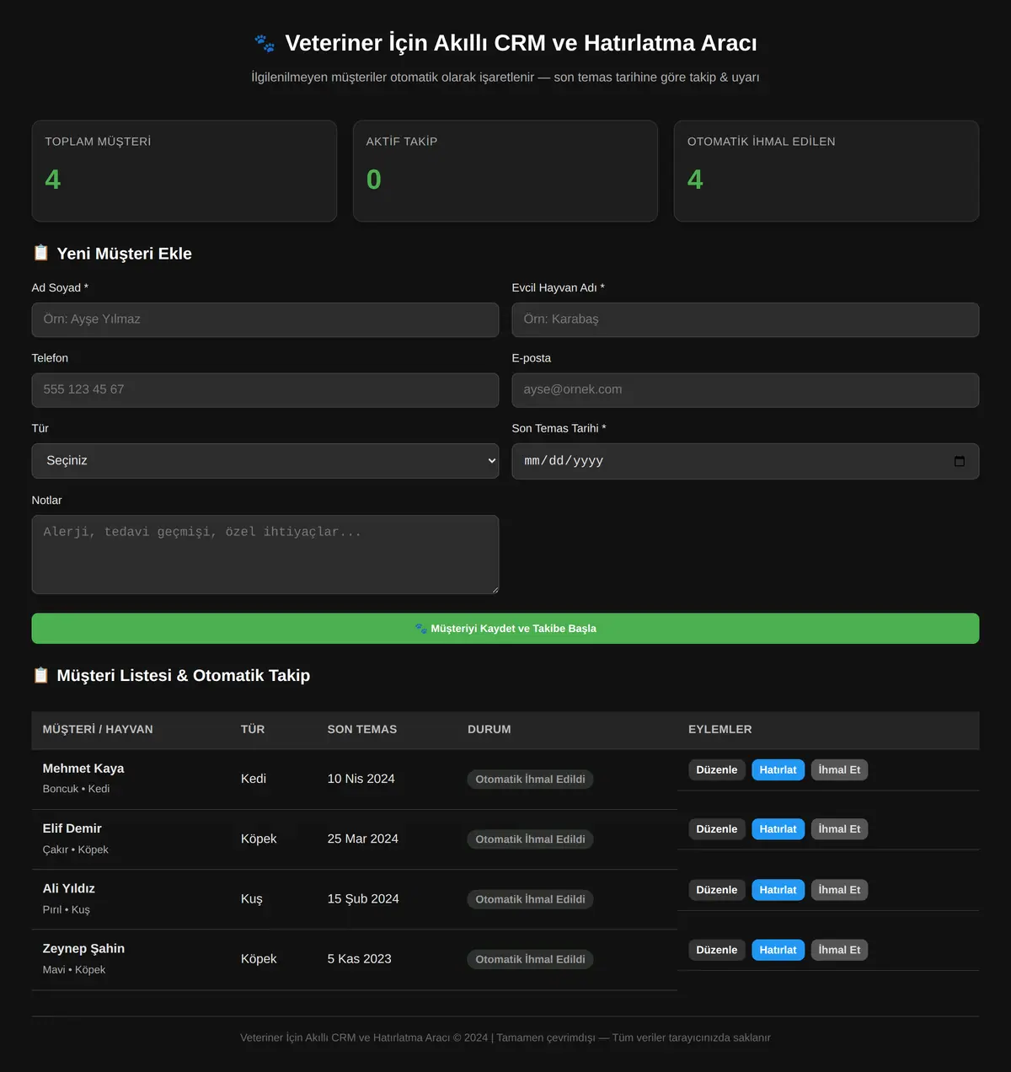1011x1072 pixels.
Task: Click into the Telefon field
Action: point(265,390)
